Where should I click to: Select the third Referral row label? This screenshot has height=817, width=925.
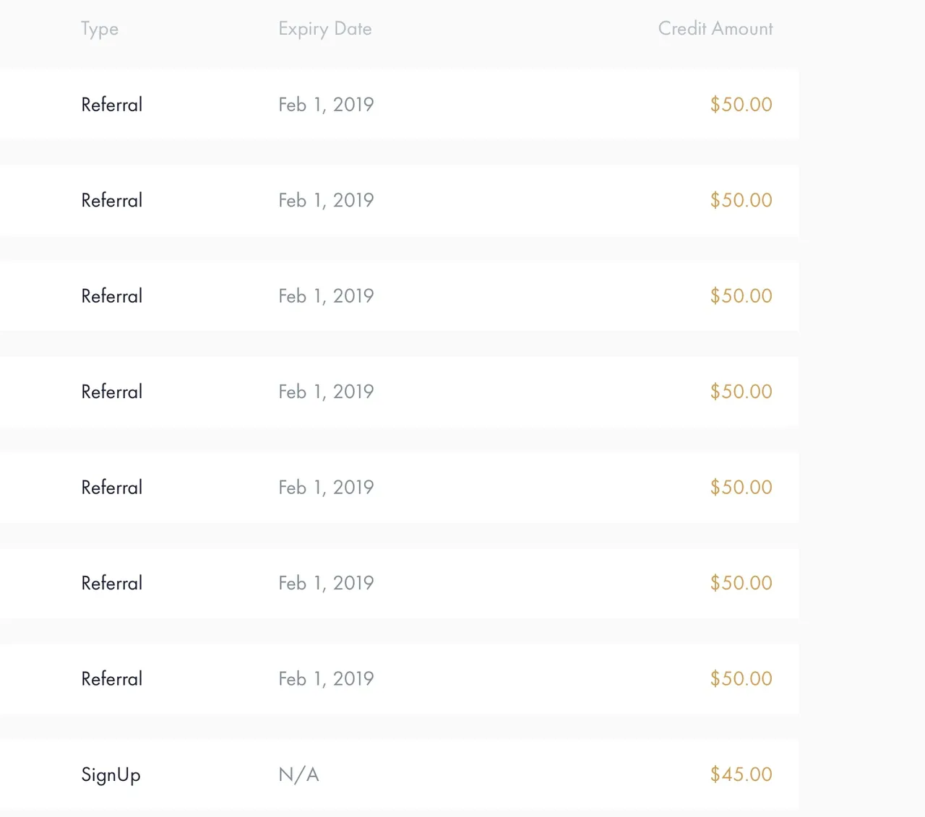click(112, 296)
